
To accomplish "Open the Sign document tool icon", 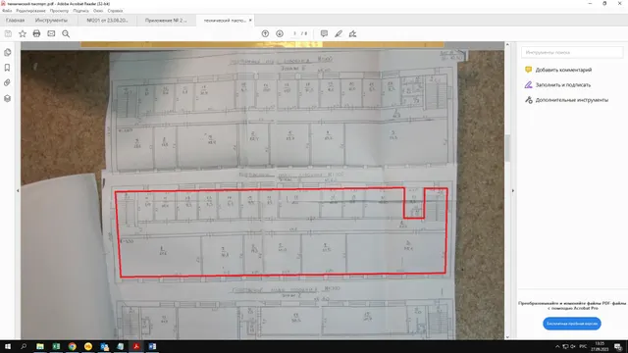I will [352, 33].
